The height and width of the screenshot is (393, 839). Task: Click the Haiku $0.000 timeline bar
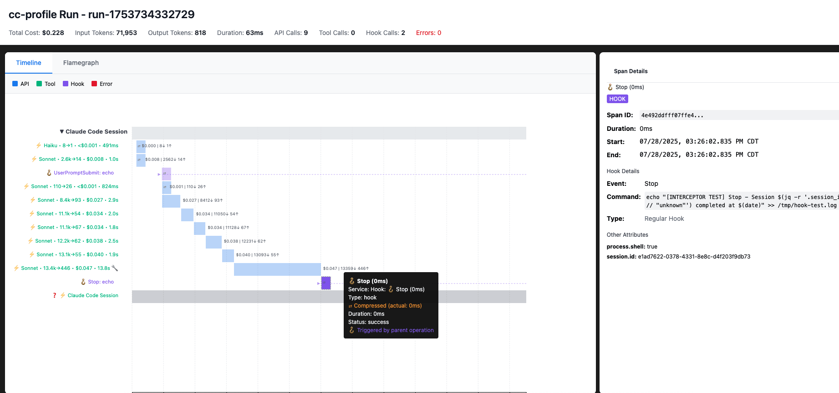[141, 146]
